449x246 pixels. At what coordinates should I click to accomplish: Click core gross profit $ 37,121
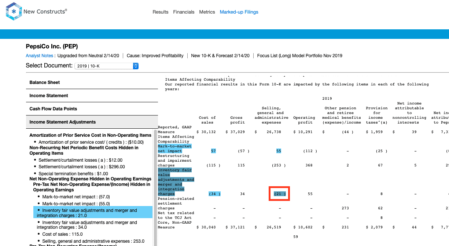tap(235, 227)
